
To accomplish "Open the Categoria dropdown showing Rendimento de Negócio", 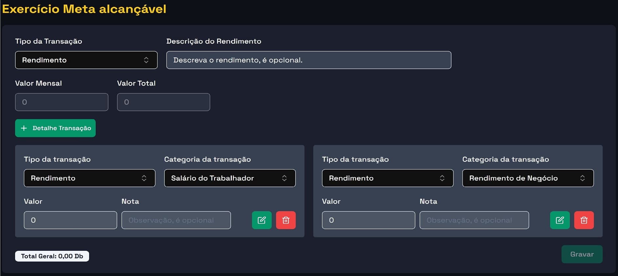I will (528, 178).
